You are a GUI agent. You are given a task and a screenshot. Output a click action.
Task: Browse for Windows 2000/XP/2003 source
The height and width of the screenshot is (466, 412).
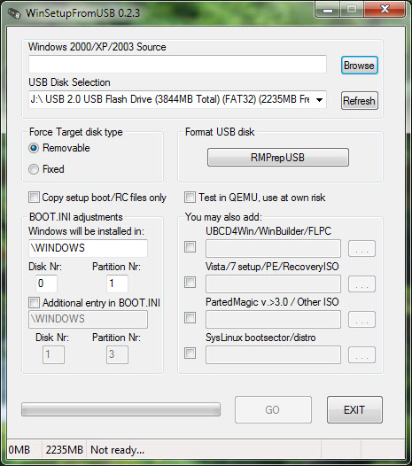(360, 65)
